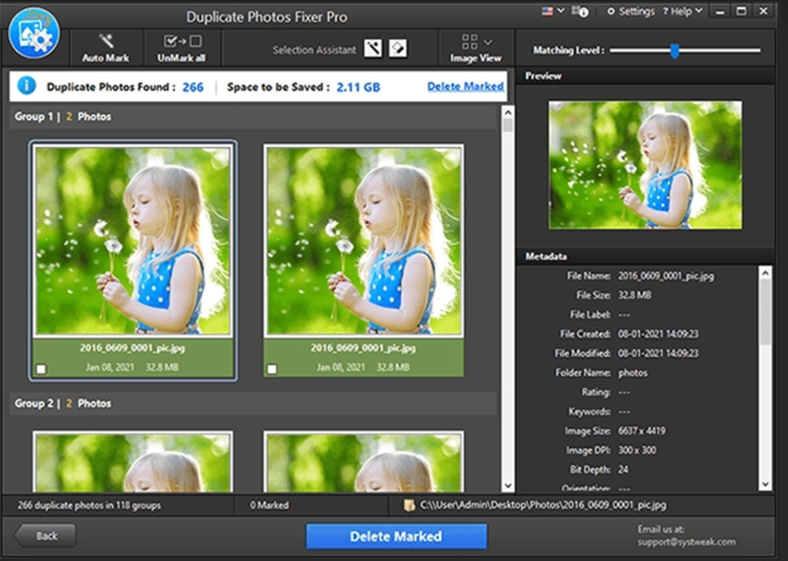The image size is (788, 561).
Task: Select the second photo thumbnail in Group 1
Action: point(364,241)
